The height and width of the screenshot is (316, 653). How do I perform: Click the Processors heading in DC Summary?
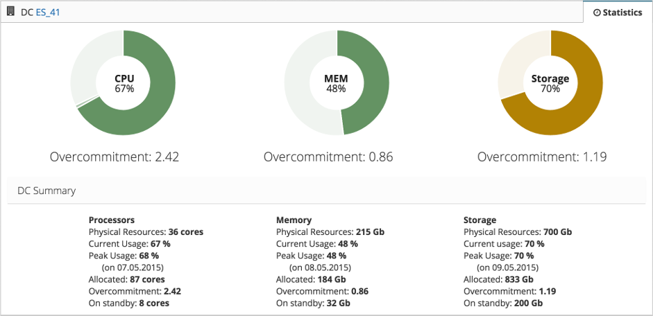coord(112,220)
